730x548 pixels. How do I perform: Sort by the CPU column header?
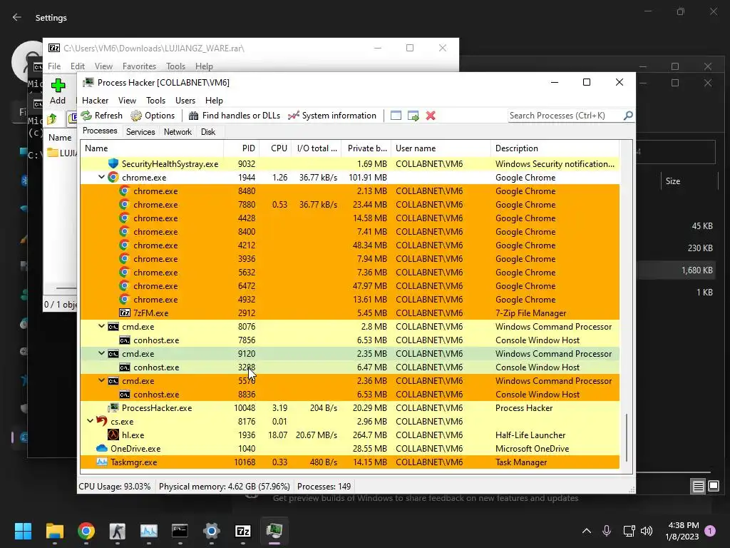[275, 148]
